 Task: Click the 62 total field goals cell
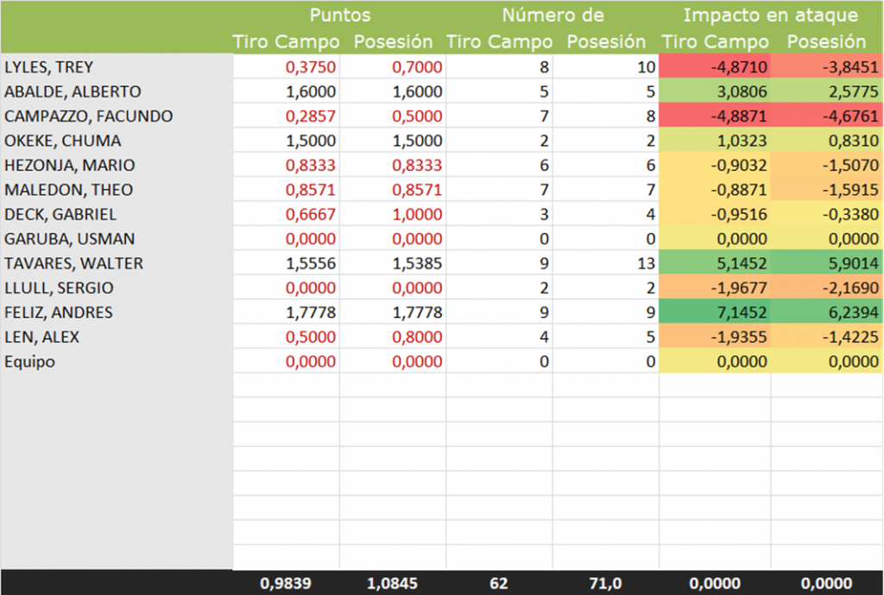click(x=499, y=583)
